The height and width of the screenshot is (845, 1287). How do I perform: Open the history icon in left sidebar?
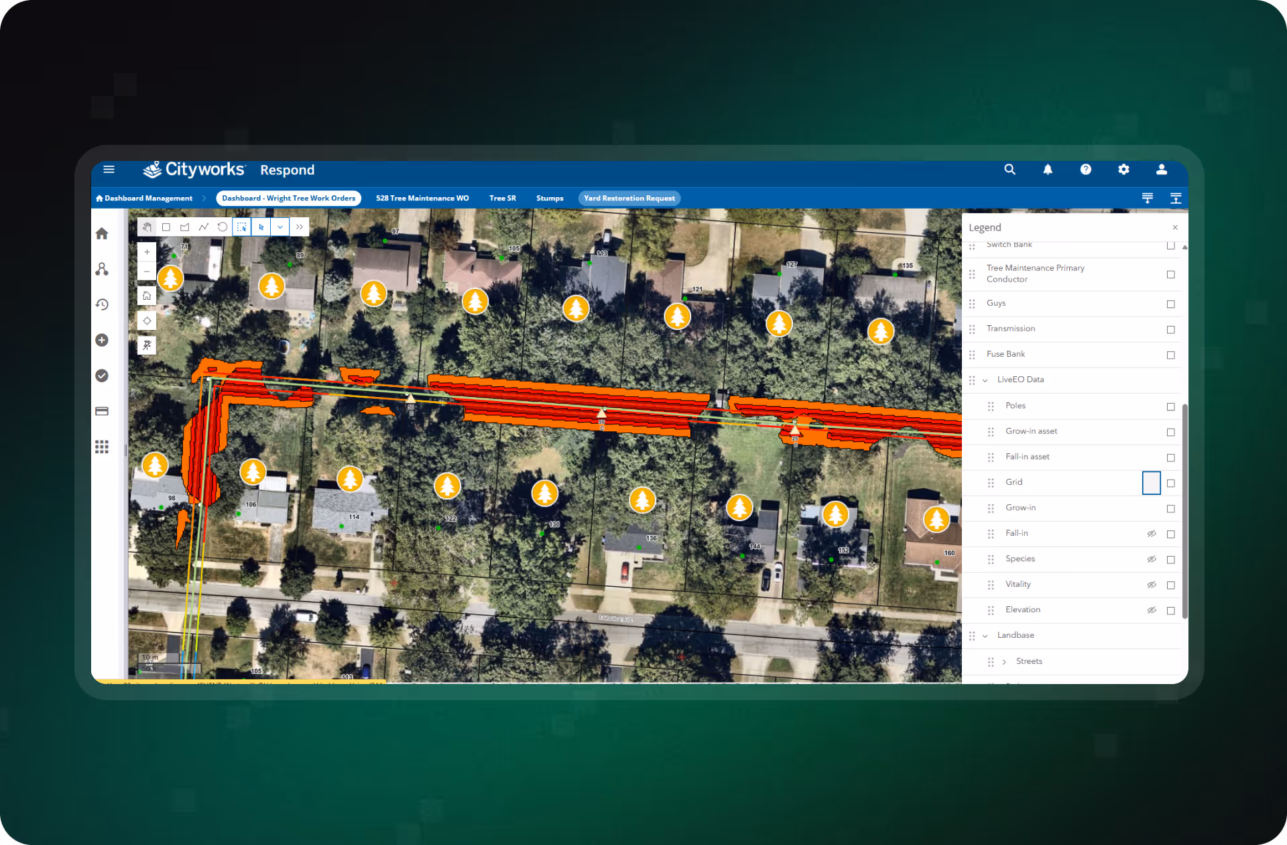point(102,304)
